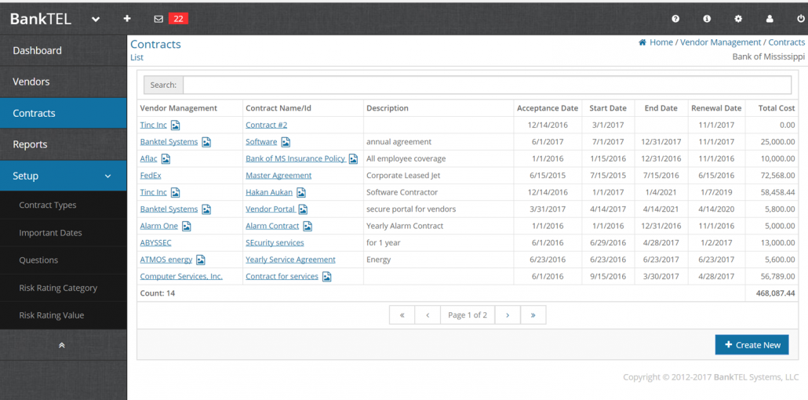Click the home icon in breadcrumb
Image resolution: width=808 pixels, height=400 pixels.
[642, 42]
